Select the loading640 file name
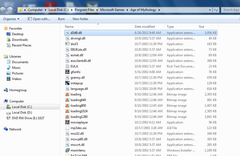The height and width of the screenshot is (156, 240). point(78,100)
